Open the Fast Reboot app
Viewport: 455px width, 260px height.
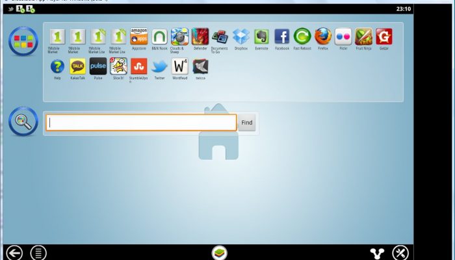pos(302,36)
